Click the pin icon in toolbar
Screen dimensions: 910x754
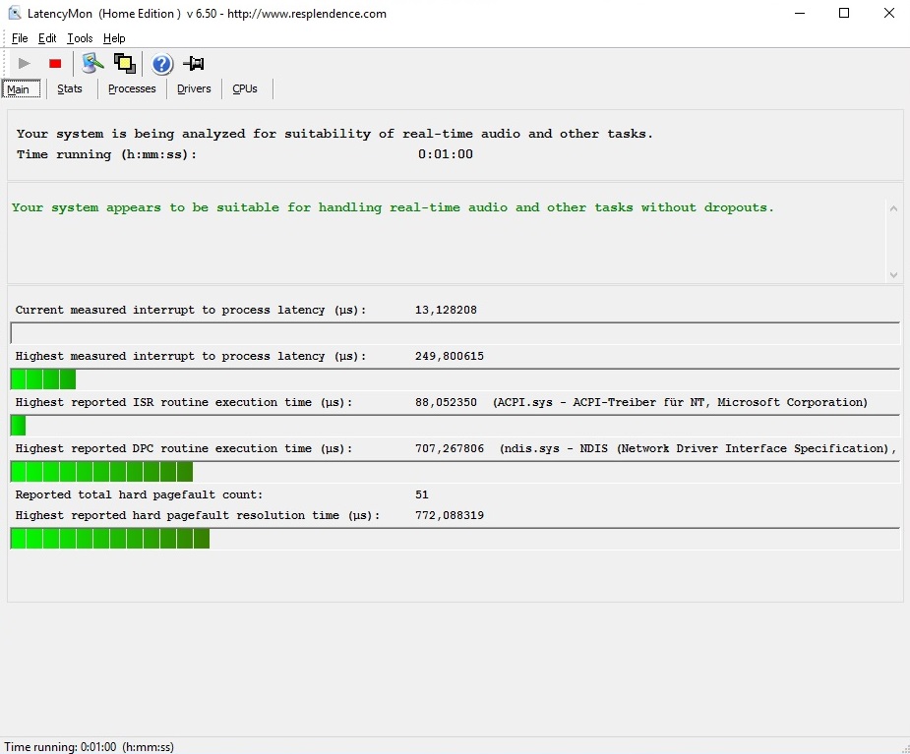[194, 64]
